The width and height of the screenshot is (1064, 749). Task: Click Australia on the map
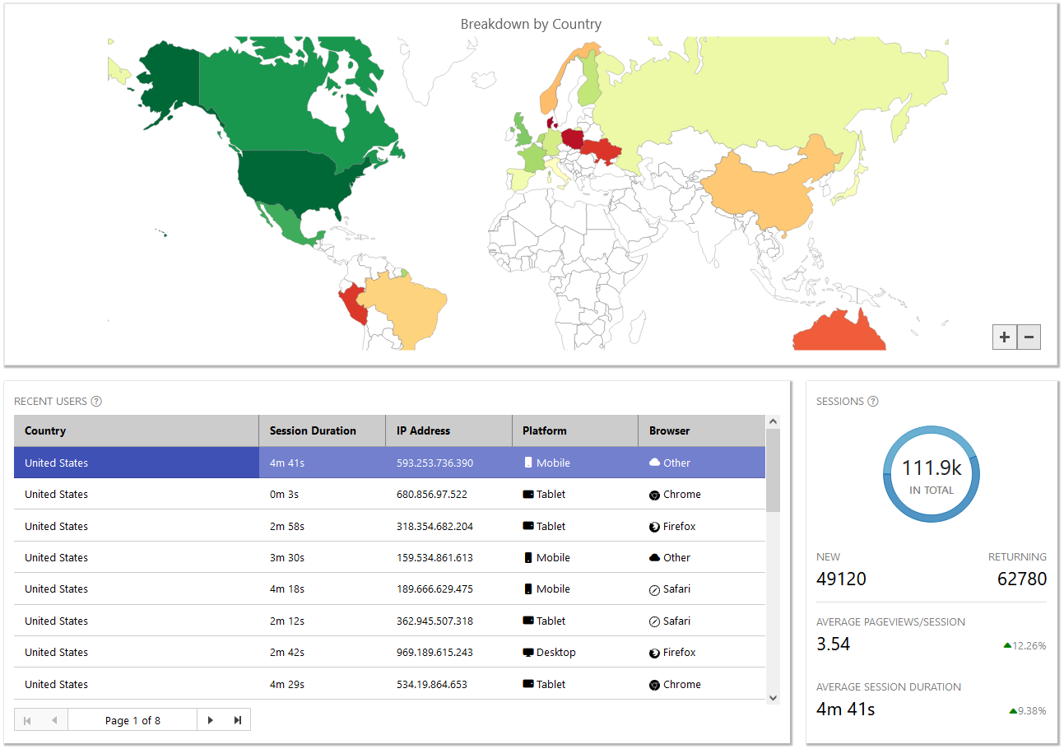(839, 335)
